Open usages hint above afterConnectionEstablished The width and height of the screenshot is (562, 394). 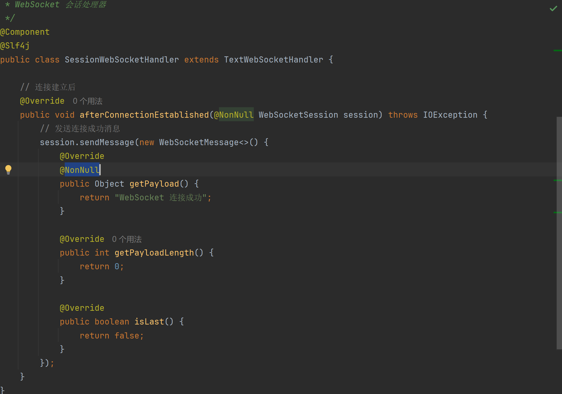click(88, 101)
